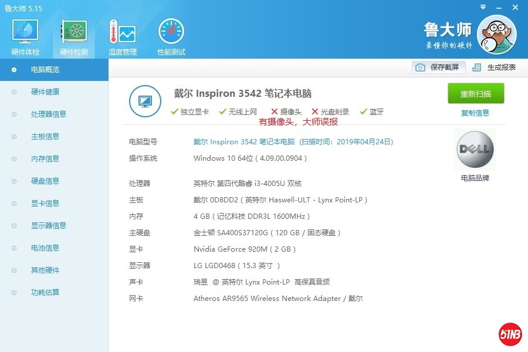Click the 复制信息 copy info link
Viewport: 528px width, 352px height.
tap(475, 113)
